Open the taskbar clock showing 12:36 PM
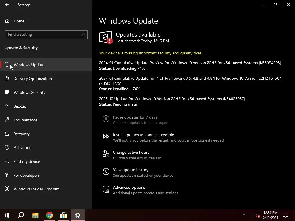 pyautogui.click(x=270, y=215)
